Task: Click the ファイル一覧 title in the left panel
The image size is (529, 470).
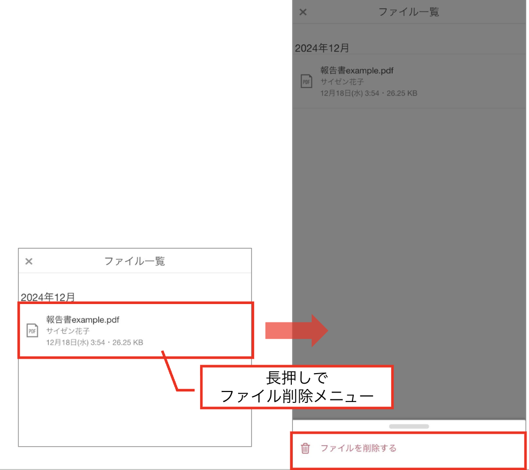Action: (x=134, y=261)
